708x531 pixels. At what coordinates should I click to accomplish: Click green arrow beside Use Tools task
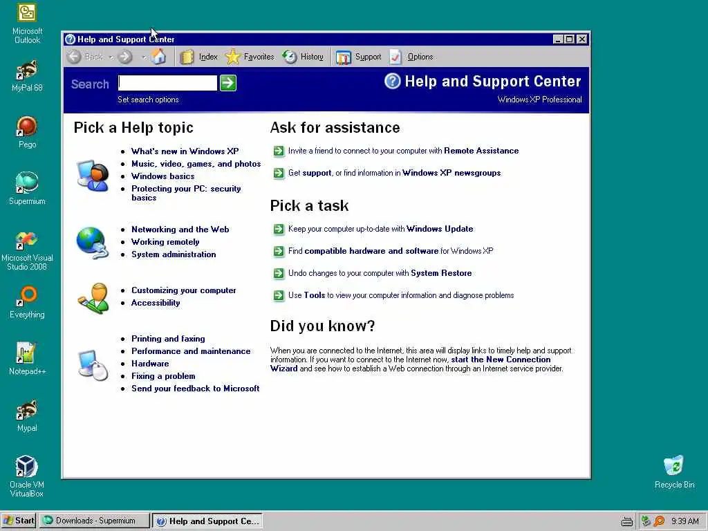279,295
